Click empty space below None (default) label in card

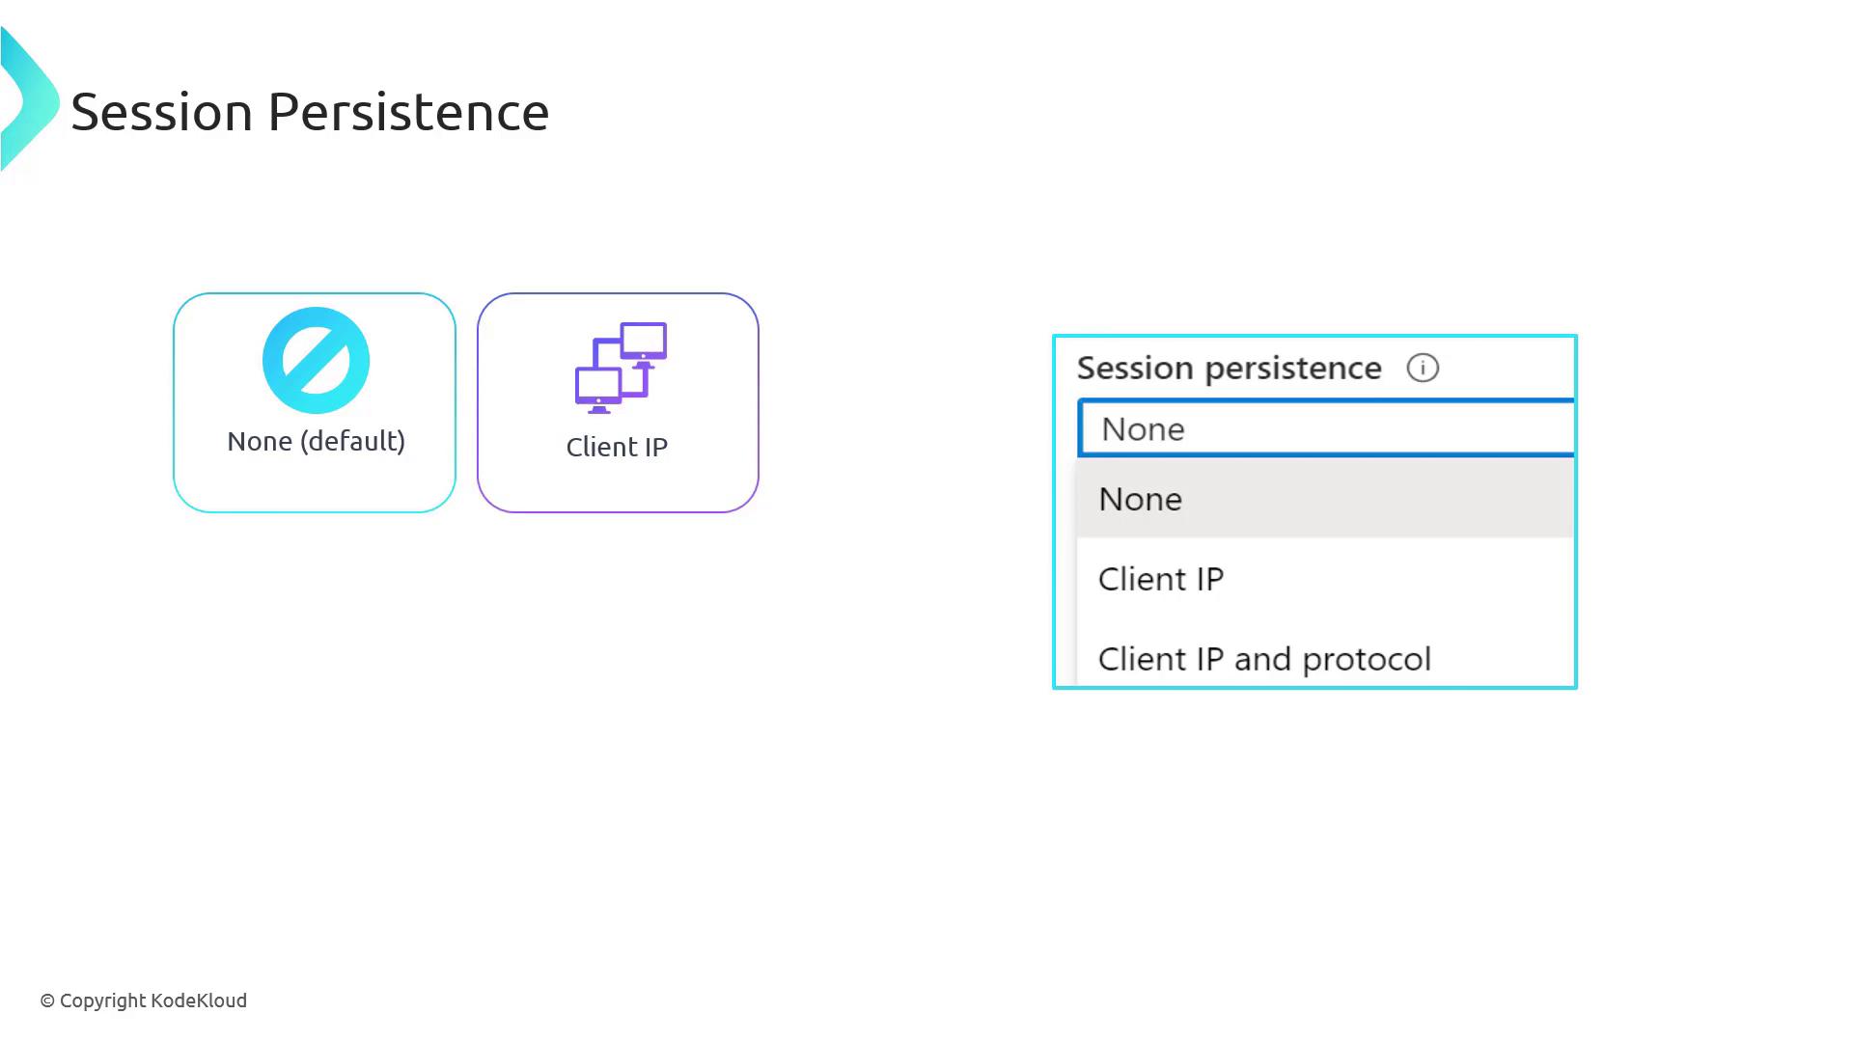pos(315,482)
